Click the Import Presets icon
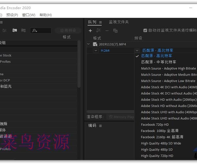Screen dimensions: 197x164 click(14, 31)
